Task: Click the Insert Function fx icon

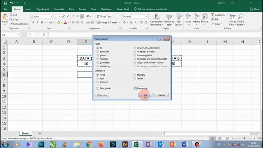Action: 44,35
